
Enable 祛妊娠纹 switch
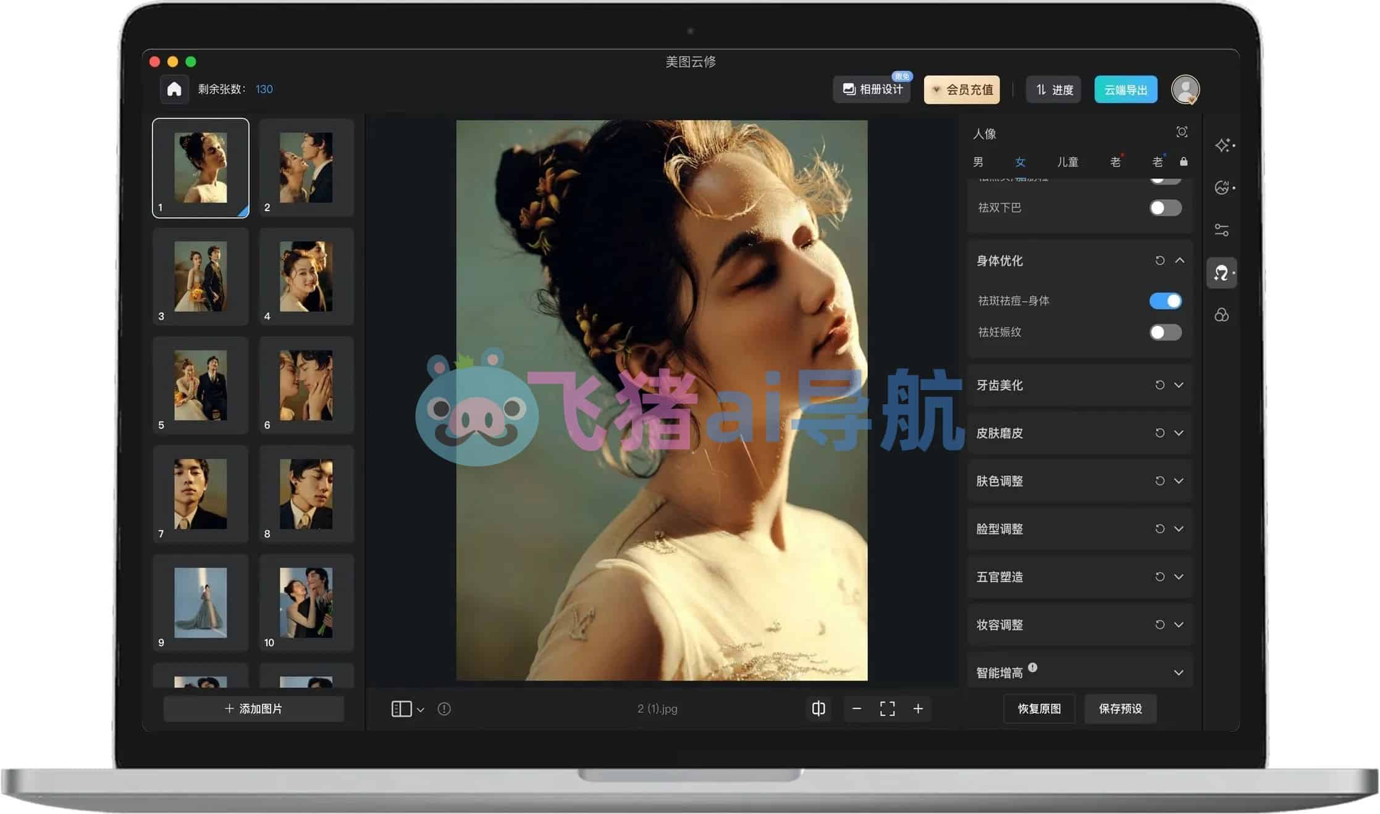click(x=1166, y=333)
